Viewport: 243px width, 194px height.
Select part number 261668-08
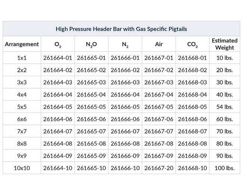(x=192, y=144)
